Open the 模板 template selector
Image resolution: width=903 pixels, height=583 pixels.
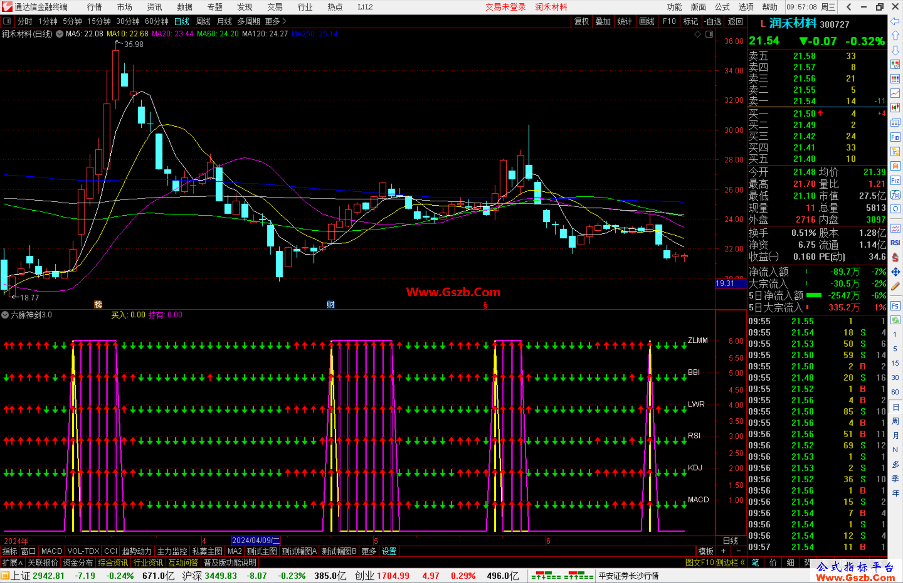706,551
